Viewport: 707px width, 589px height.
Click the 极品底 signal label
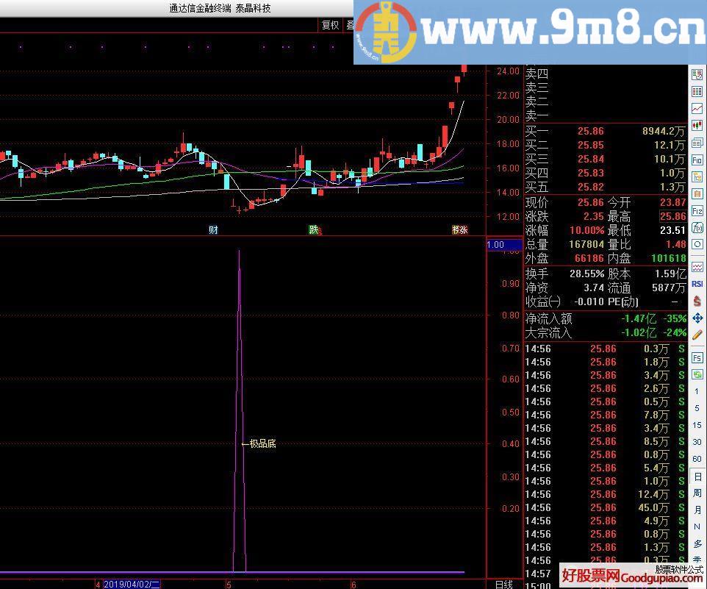point(262,443)
